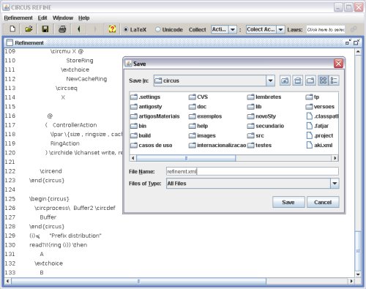Viewport: 366px width, 289px height.
Task: Select the lib folder
Action: coord(254,107)
